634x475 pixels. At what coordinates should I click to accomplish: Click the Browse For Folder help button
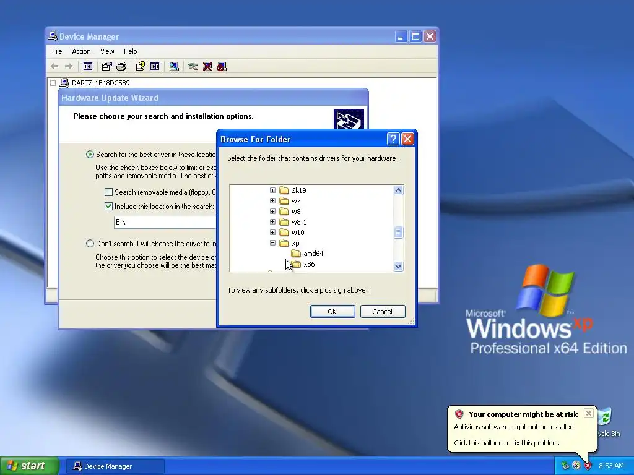[x=393, y=139]
